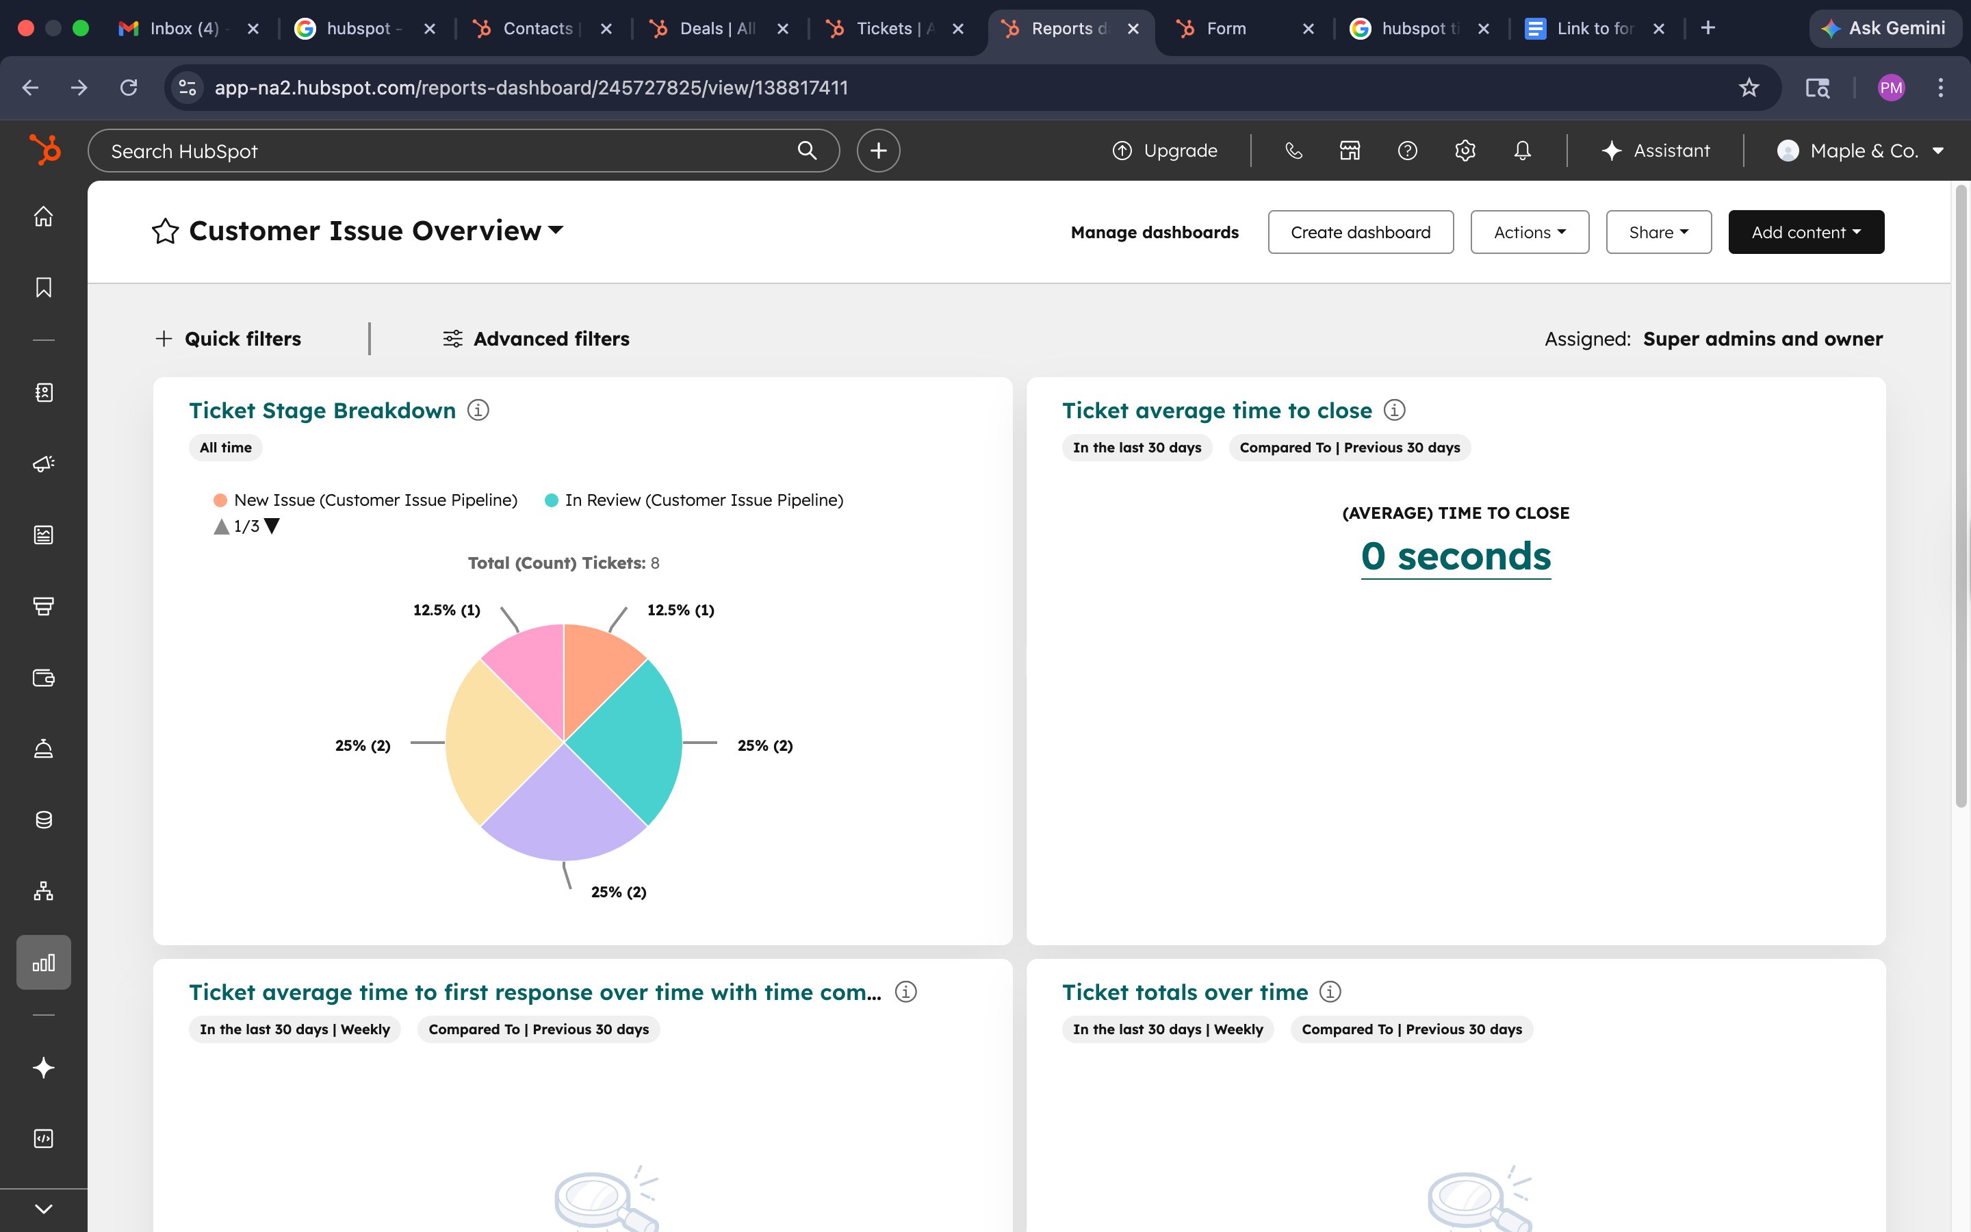Click the teal pie slice
Screen dimensions: 1971x1232
(x=635, y=741)
